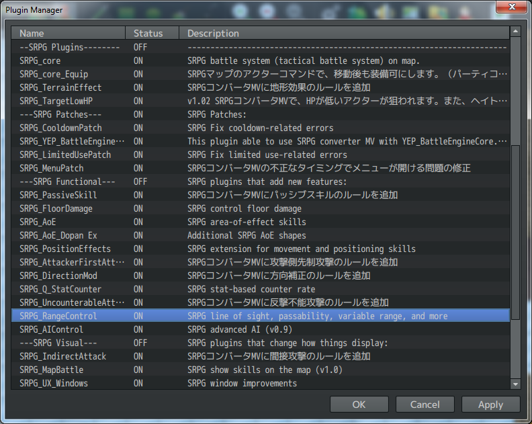Select the SRPG_TerrainEffect plugin
This screenshot has width=532, height=424.
coord(260,87)
